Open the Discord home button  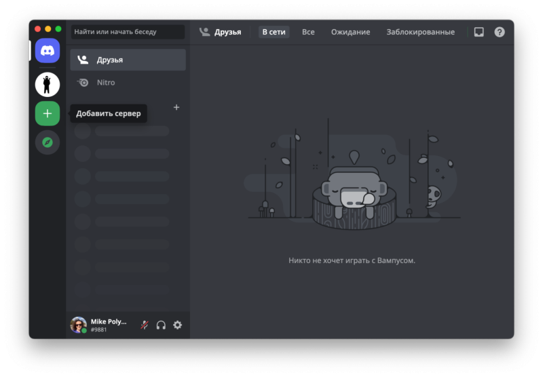click(x=48, y=51)
